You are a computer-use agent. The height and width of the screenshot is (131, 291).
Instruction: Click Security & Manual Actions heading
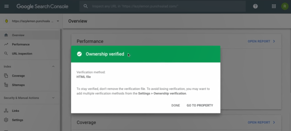pos(21,98)
